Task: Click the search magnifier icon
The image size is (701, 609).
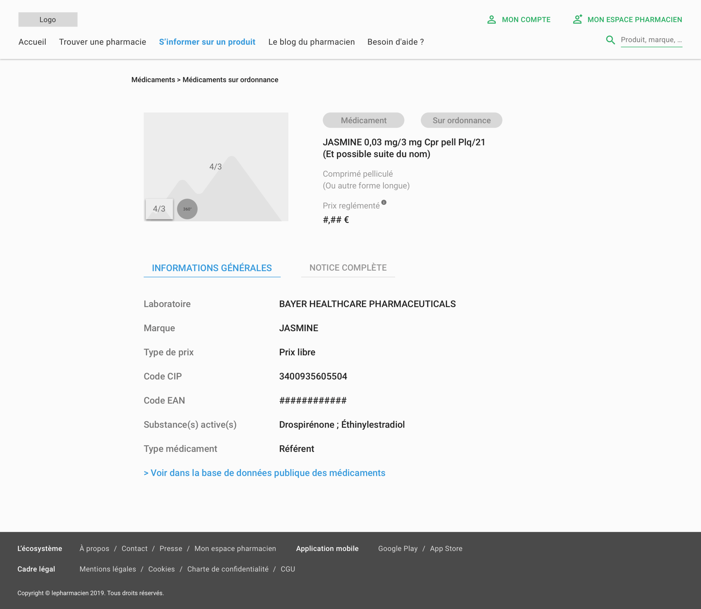Action: [x=610, y=40]
